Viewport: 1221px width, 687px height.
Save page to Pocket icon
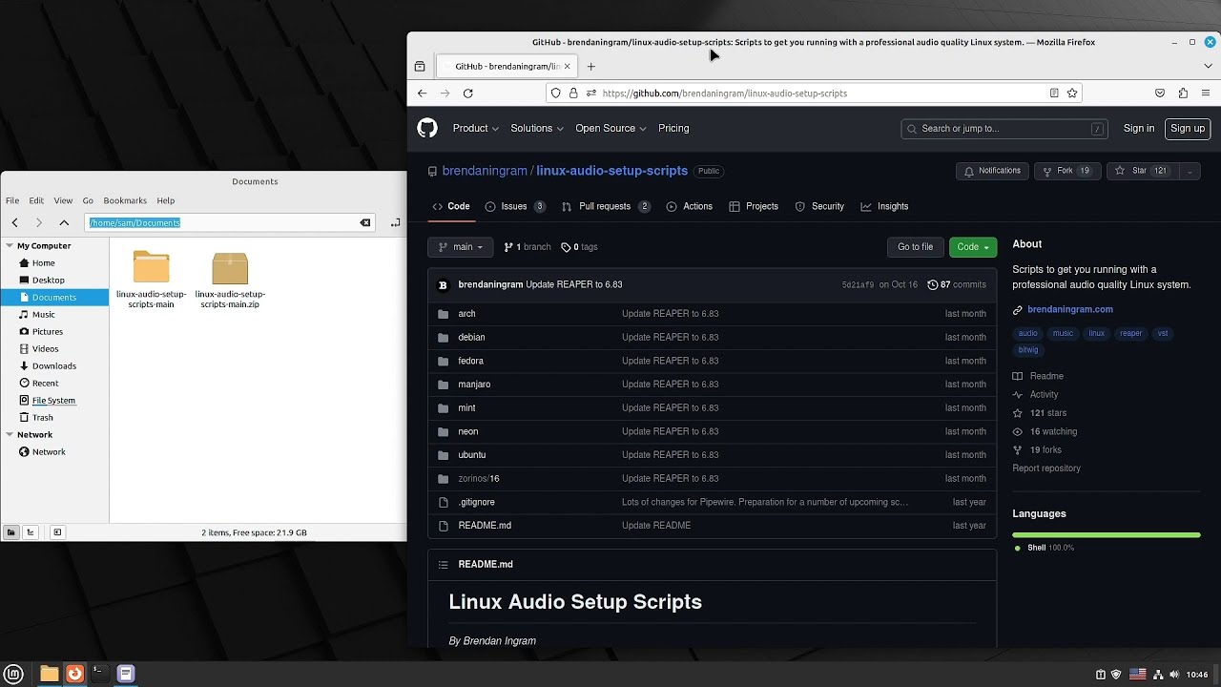(1160, 94)
